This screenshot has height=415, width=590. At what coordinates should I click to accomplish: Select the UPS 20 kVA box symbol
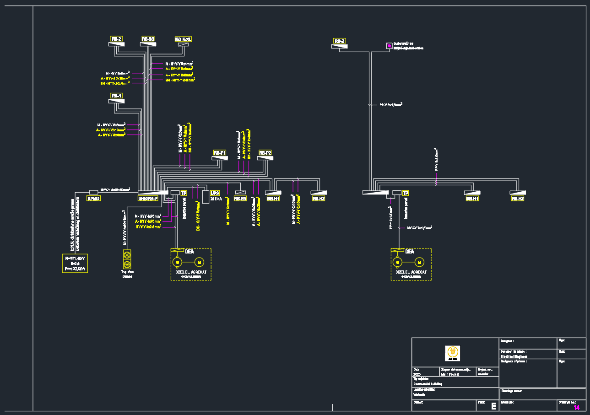click(x=206, y=196)
